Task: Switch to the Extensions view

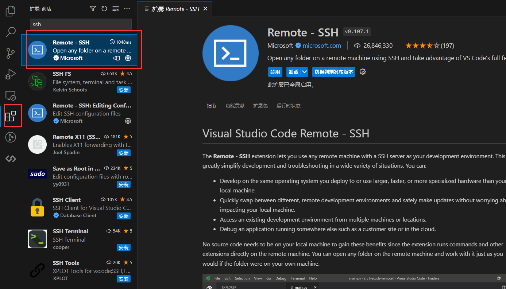Action: click(x=13, y=116)
